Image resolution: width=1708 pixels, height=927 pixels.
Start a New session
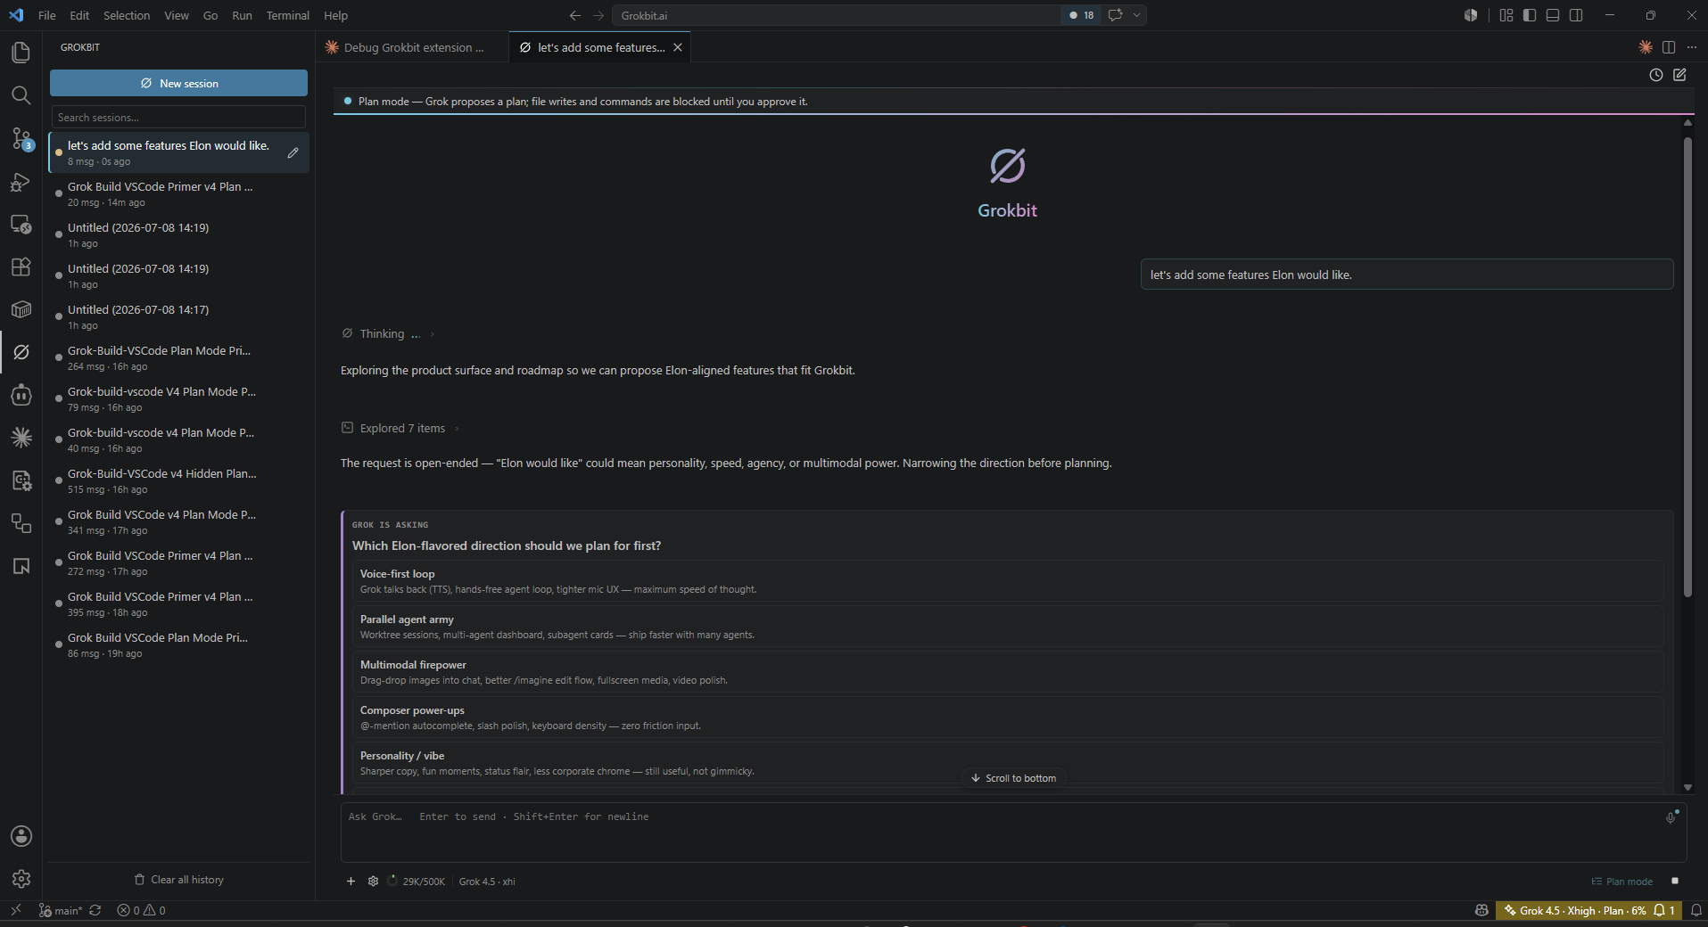[x=178, y=83]
